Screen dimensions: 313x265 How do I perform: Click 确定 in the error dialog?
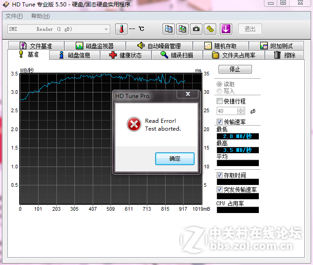175,159
